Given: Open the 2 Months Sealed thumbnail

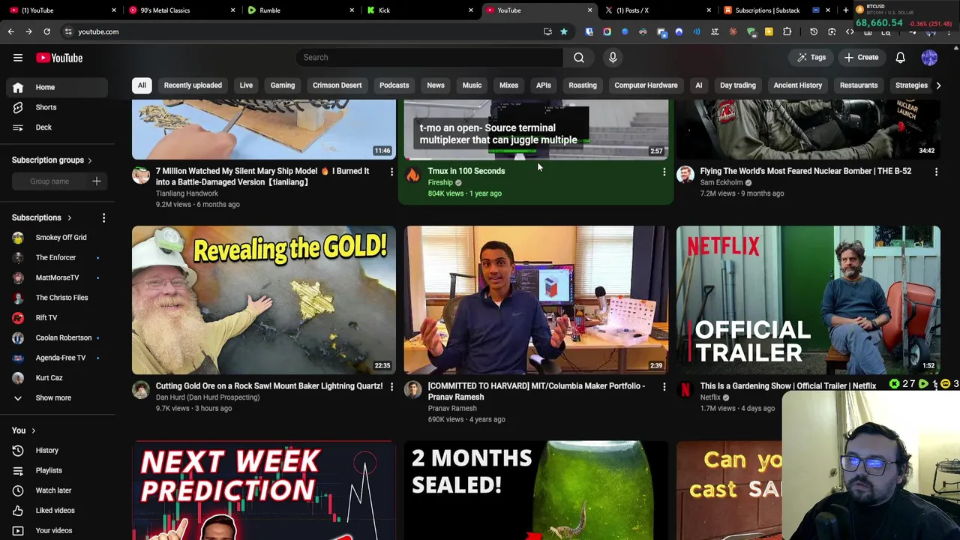Looking at the screenshot, I should coord(536,490).
